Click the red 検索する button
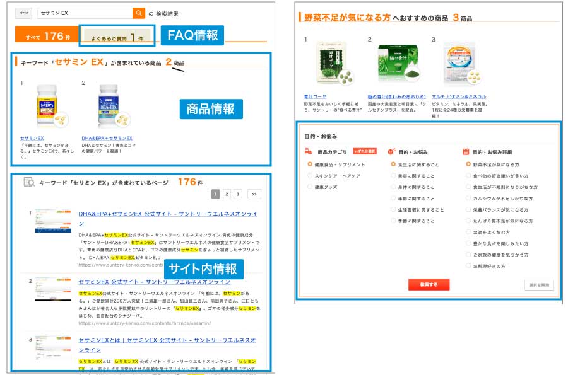568x375 pixels. click(x=429, y=284)
